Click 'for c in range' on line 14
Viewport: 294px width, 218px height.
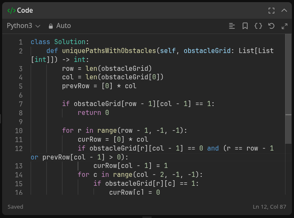105,175
